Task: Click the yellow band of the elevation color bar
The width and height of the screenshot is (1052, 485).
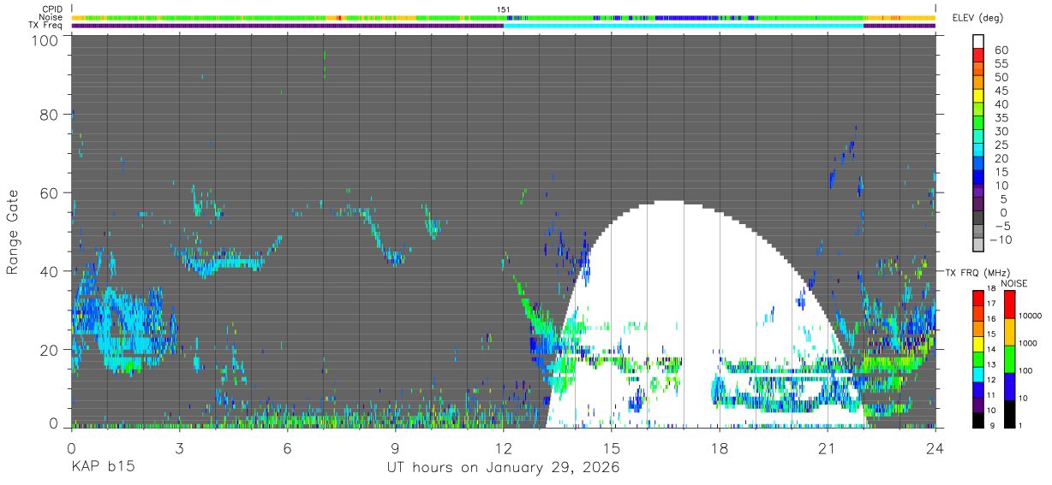Action: pyautogui.click(x=978, y=96)
